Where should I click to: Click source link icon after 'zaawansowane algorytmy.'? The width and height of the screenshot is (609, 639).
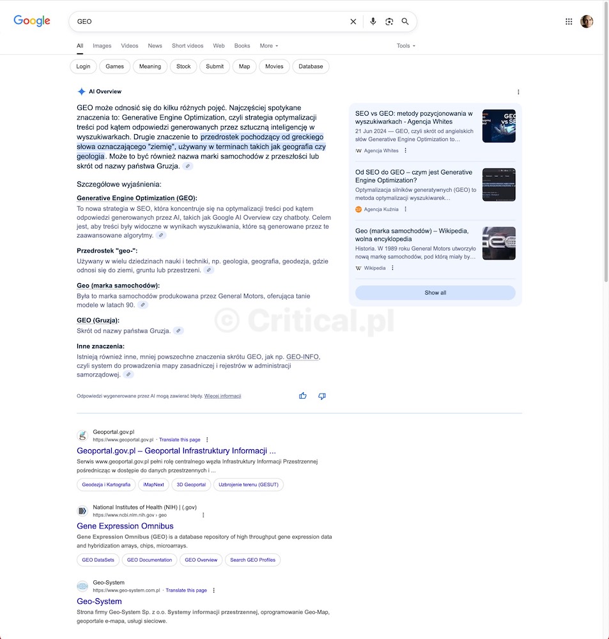(161, 236)
